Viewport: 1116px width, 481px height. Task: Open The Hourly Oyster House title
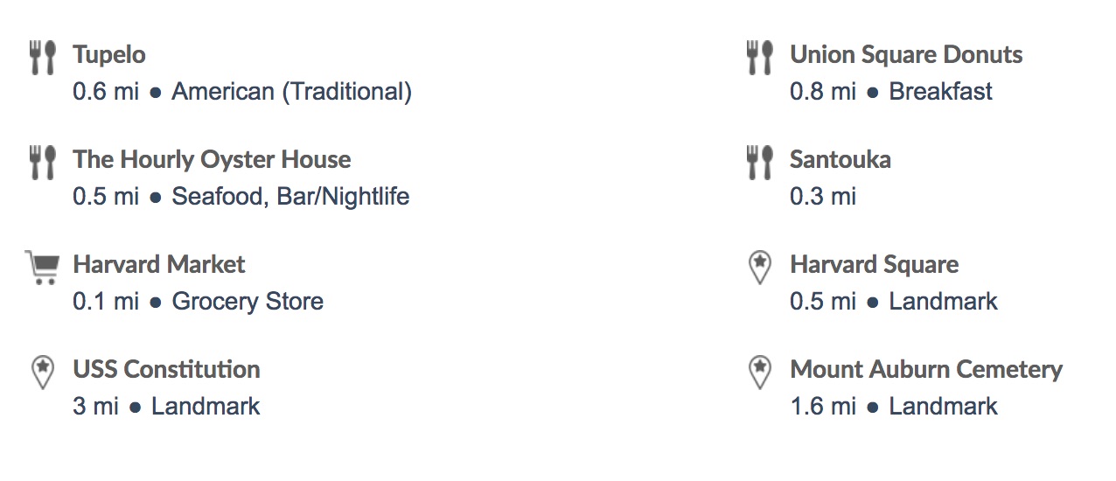pos(213,160)
